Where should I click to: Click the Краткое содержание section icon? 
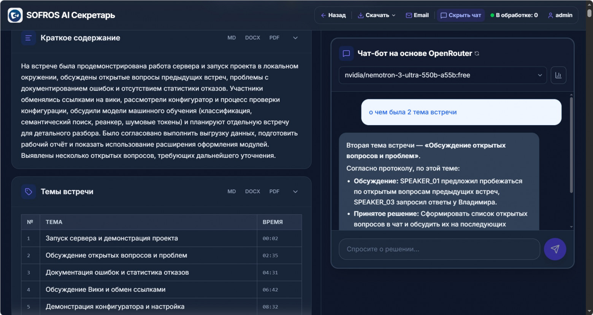28,38
